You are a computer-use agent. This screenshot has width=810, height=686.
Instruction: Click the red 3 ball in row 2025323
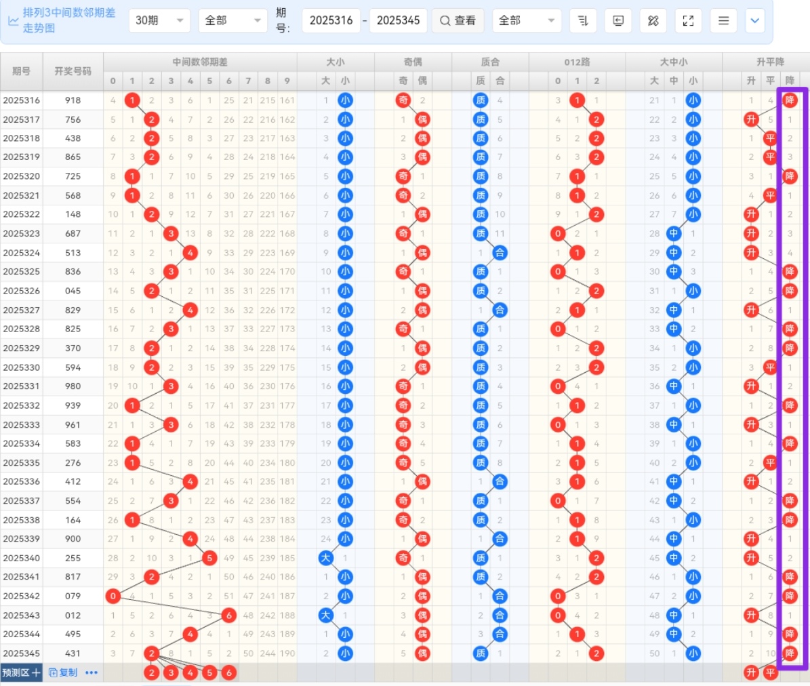point(171,233)
